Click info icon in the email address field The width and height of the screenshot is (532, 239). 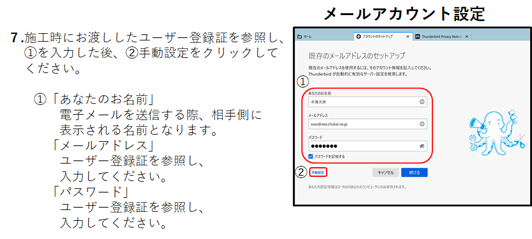click(421, 124)
